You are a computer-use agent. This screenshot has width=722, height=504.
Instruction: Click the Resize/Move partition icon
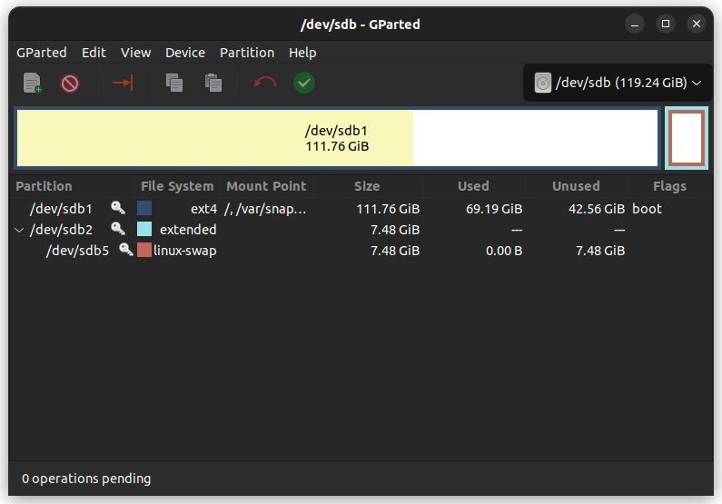coord(123,84)
